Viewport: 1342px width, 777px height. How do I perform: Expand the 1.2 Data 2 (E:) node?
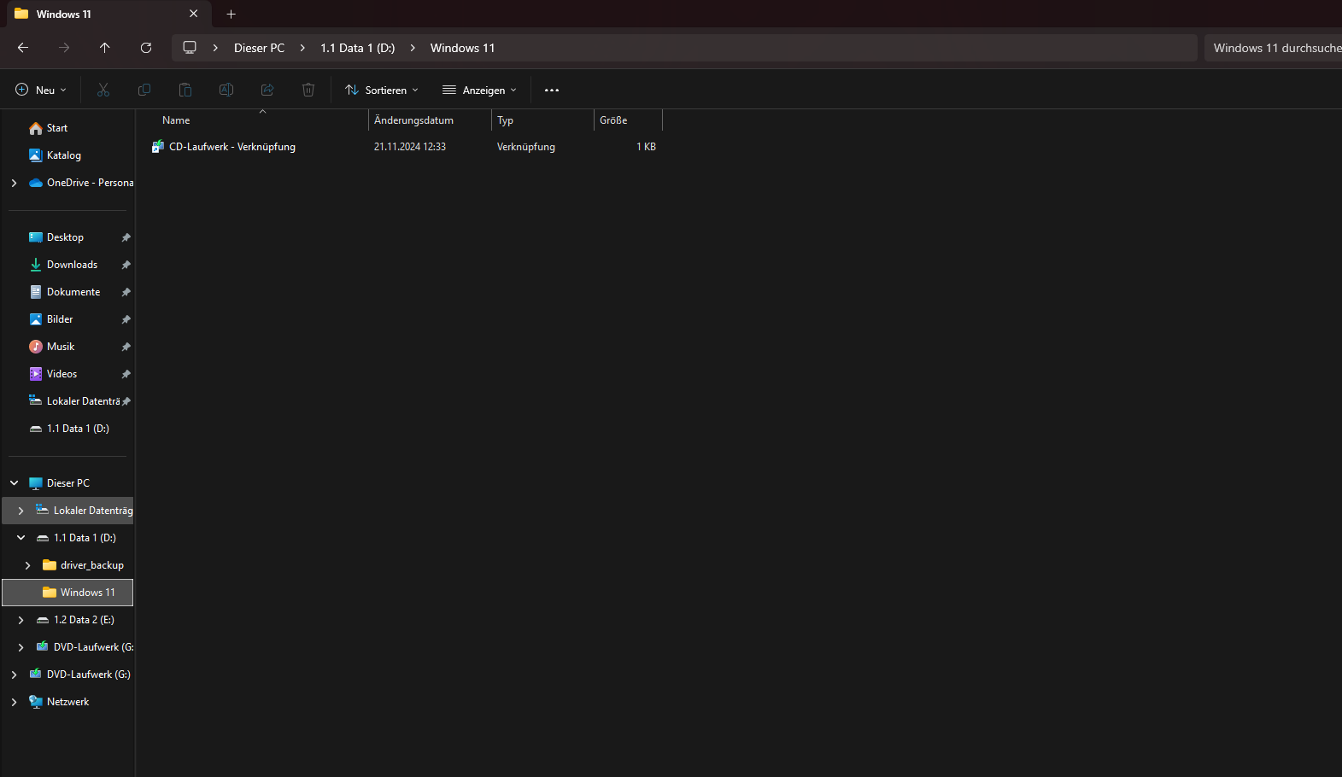[21, 620]
